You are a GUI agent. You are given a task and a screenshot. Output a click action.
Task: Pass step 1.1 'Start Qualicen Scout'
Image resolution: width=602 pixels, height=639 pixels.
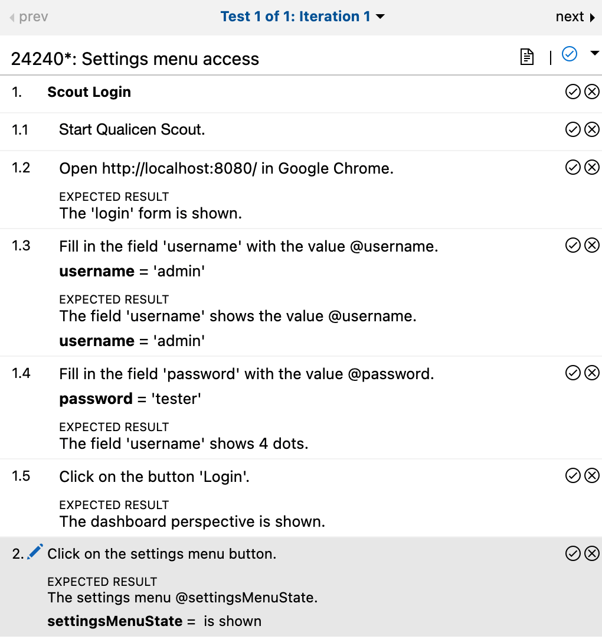click(x=572, y=129)
